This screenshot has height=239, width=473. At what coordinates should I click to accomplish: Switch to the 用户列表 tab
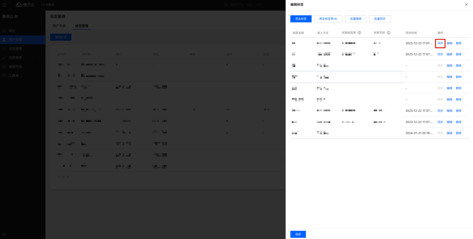(x=59, y=26)
